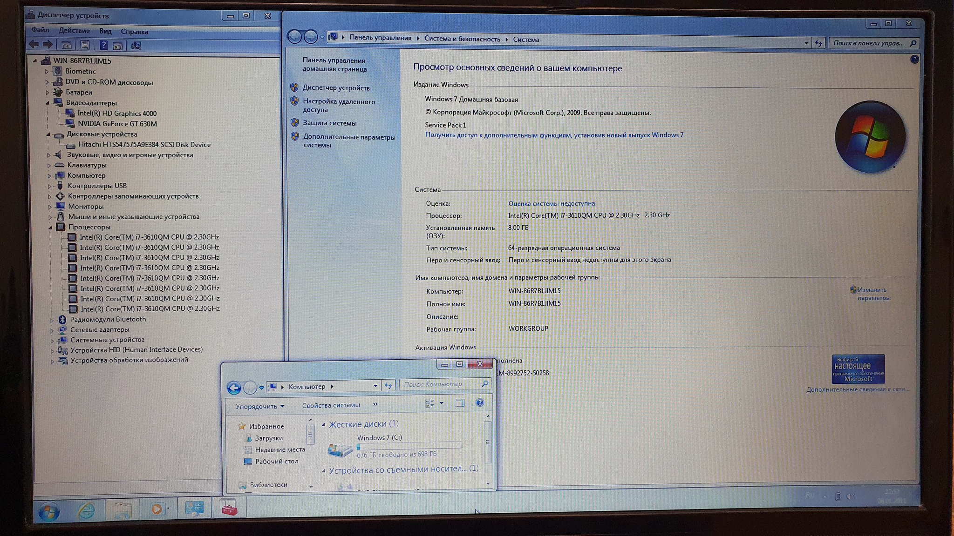Expand the Сетевые адаптеры tree node
Screen dimensions: 954x536
52,330
